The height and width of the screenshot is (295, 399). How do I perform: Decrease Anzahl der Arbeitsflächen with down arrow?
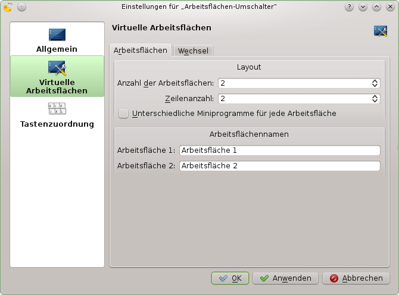click(375, 86)
